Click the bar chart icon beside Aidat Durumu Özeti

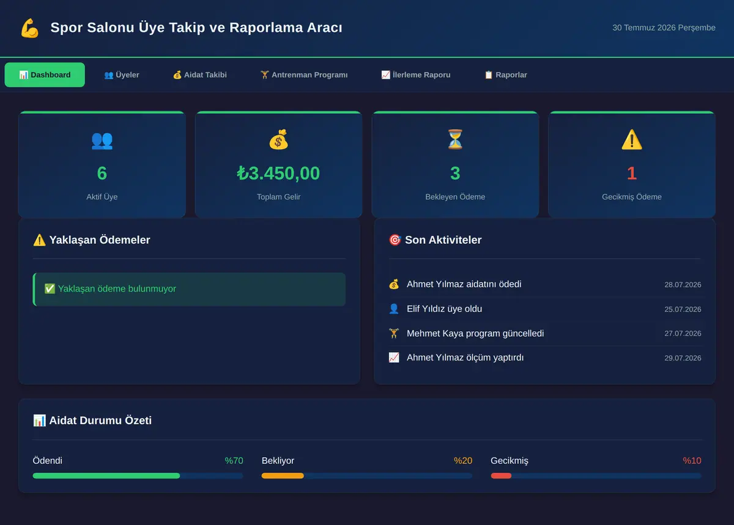click(x=39, y=420)
